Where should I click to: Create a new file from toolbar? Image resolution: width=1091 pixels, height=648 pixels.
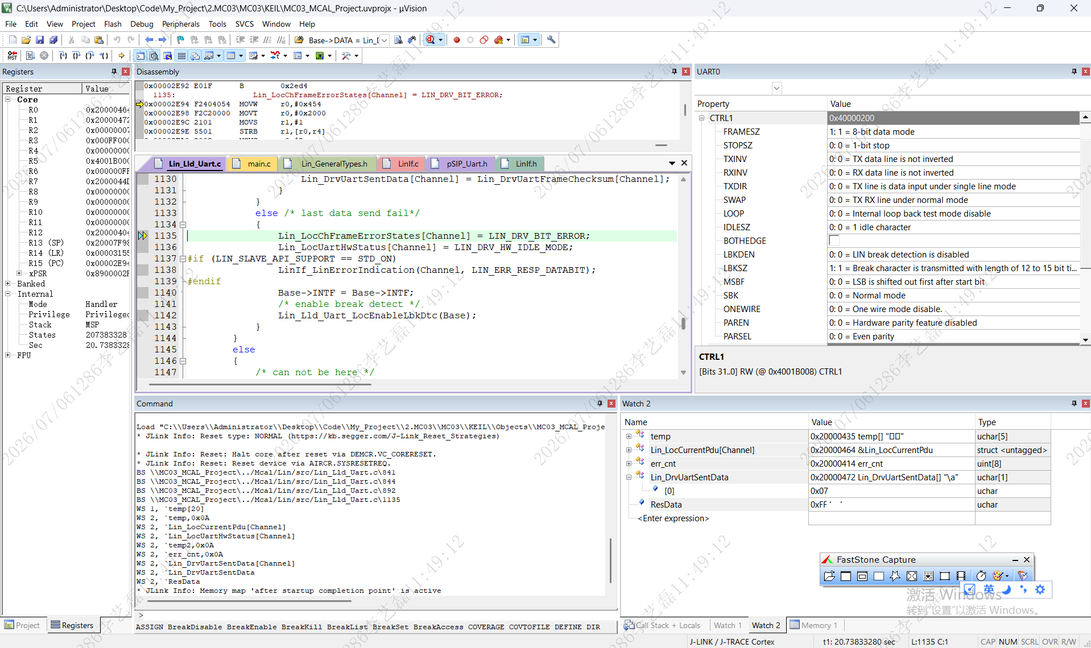pos(13,40)
